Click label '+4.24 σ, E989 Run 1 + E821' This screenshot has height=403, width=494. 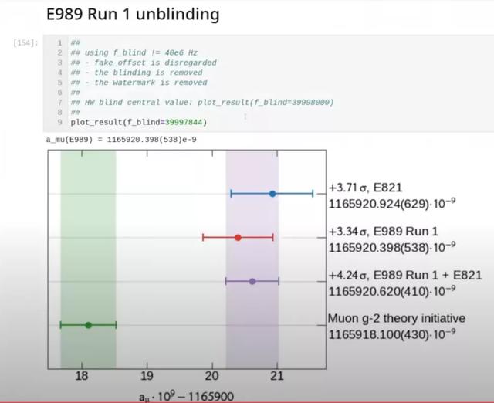405,276
